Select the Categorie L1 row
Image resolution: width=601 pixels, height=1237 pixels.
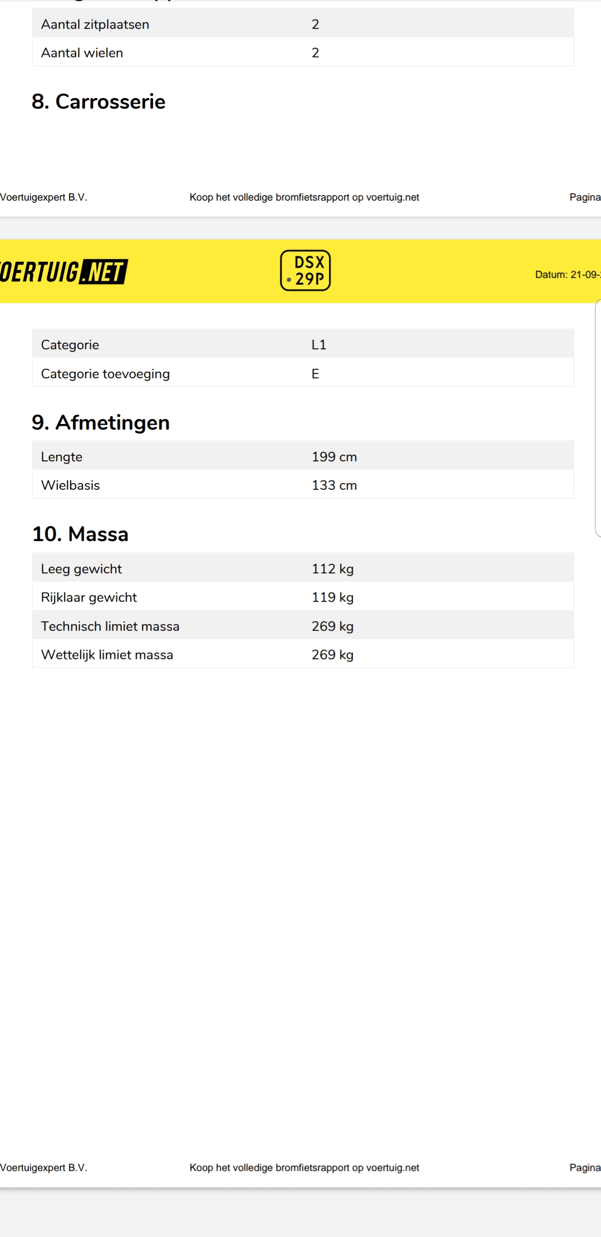point(303,344)
